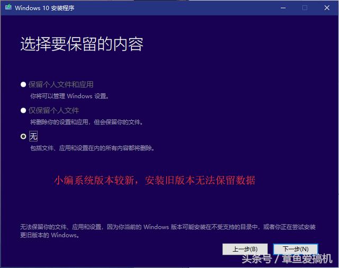Click the text 包括文件、应用和设置在内的所有内容都将删除

pos(92,148)
